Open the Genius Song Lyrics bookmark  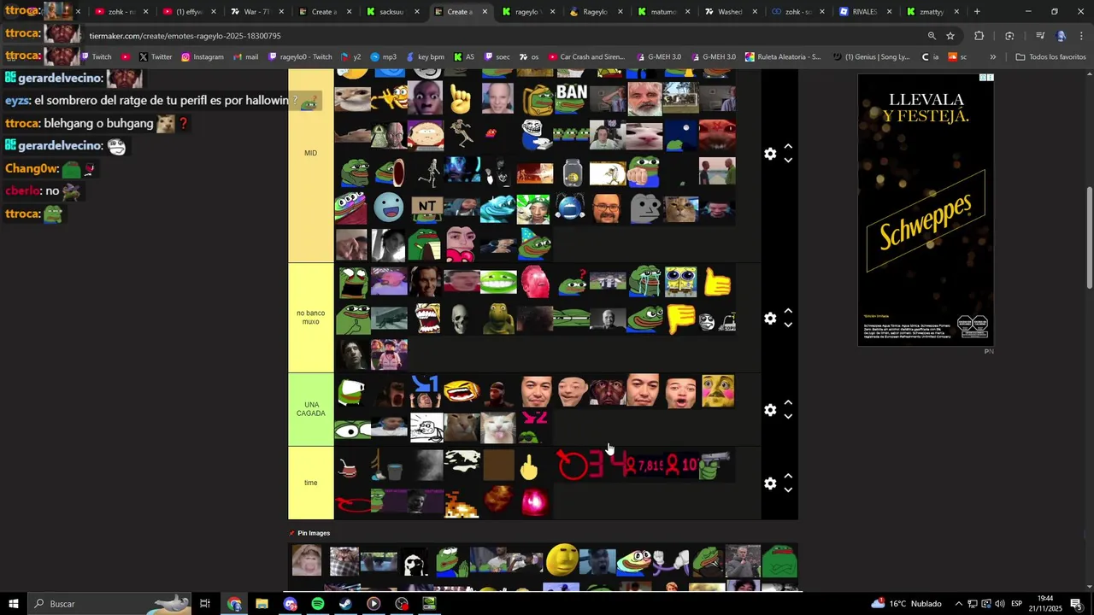(871, 57)
